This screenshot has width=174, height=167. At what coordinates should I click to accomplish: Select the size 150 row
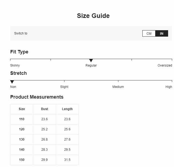pos(22,160)
